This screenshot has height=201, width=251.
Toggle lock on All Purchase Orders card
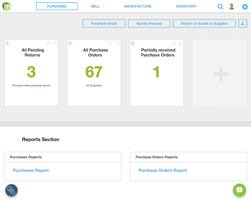[70, 43]
